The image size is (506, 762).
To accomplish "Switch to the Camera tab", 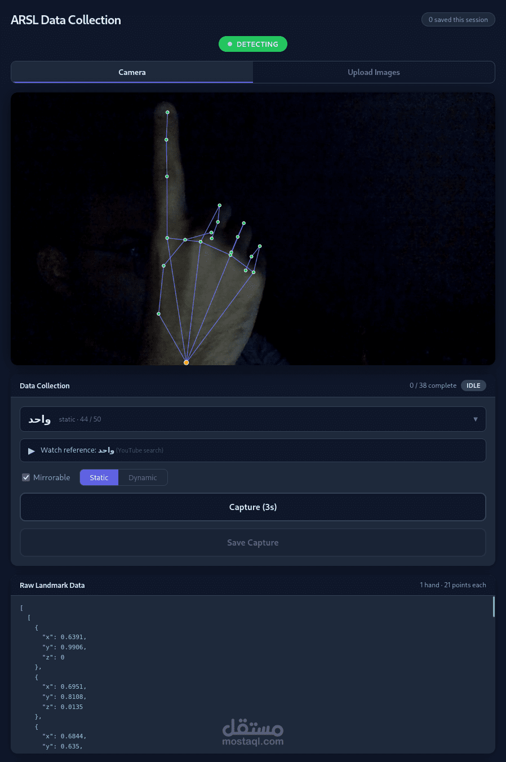I will pos(132,72).
